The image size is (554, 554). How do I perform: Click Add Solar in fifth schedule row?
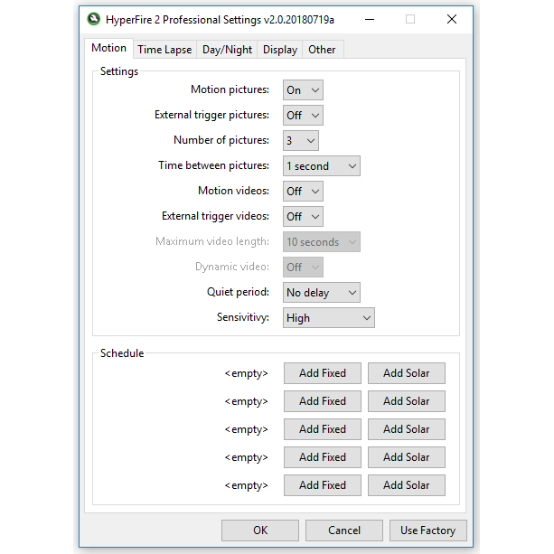pos(407,485)
